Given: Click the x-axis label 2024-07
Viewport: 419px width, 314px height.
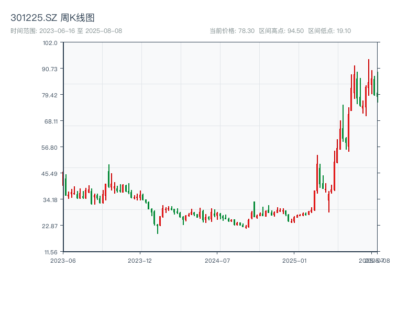Looking at the screenshot, I should (217, 261).
